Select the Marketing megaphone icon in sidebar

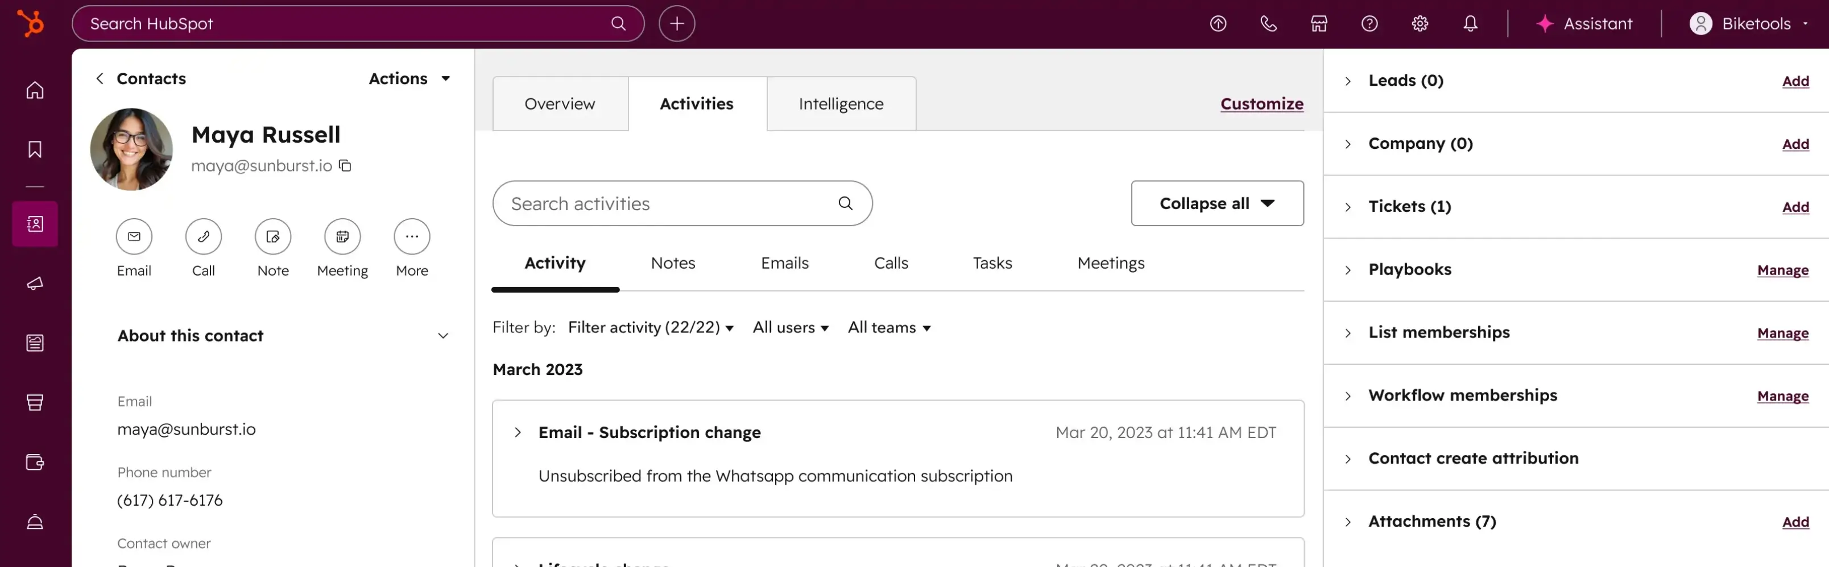pyautogui.click(x=34, y=283)
